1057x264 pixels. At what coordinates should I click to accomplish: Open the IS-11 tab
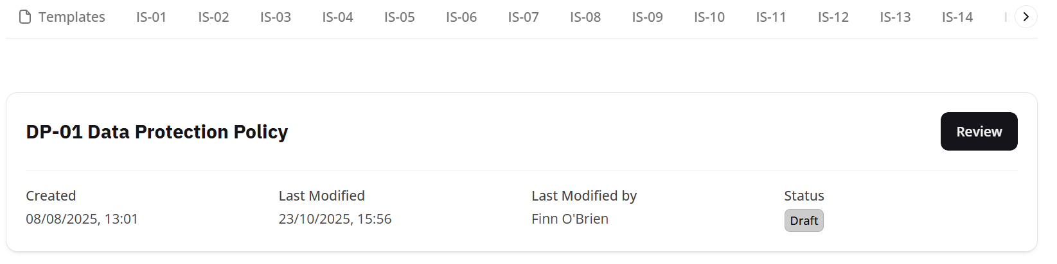coord(771,17)
